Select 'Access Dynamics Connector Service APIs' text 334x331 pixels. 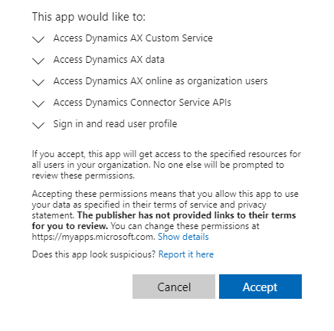tap(142, 103)
